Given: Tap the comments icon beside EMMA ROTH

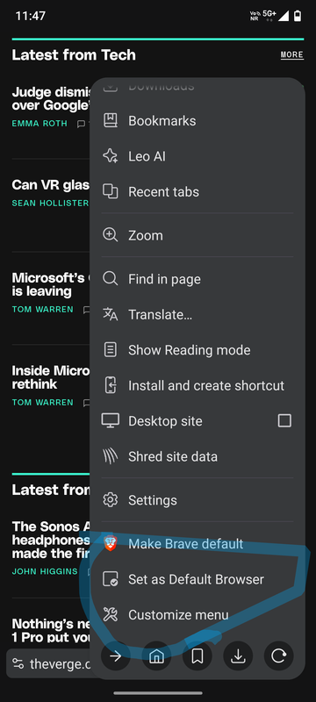Looking at the screenshot, I should point(82,124).
